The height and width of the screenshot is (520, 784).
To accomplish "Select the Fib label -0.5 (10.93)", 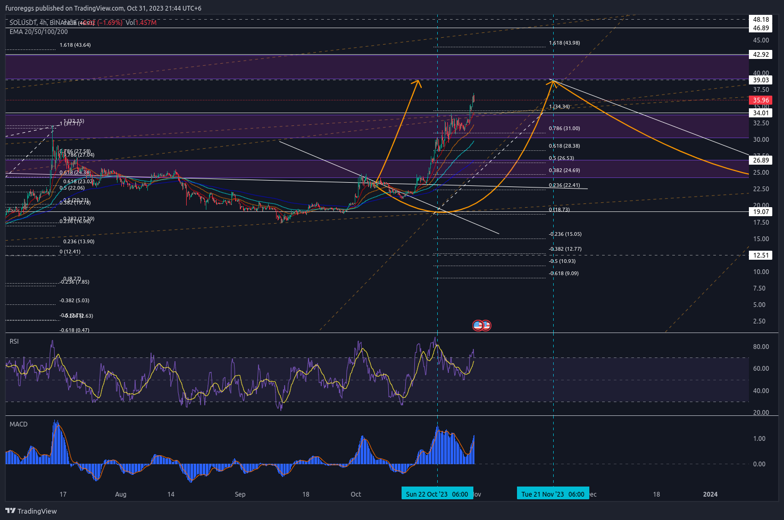I will (x=562, y=261).
